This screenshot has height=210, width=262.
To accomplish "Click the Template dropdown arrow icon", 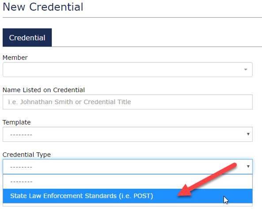I will click(x=248, y=134).
